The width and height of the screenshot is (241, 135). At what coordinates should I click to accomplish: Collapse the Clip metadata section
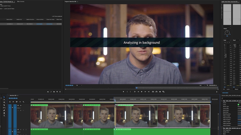tap(222, 101)
